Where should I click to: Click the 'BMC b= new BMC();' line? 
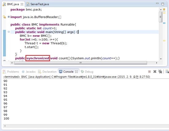(x=36, y=36)
